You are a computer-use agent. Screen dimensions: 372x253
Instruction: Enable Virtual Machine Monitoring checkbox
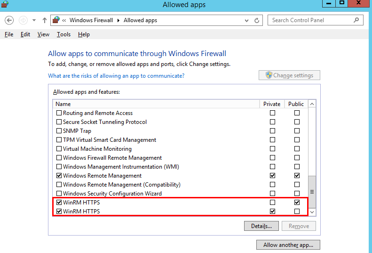tap(59, 149)
